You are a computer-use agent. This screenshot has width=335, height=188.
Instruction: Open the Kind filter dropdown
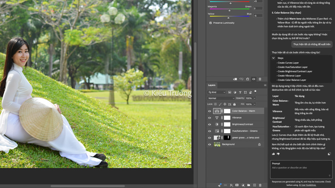[x=216, y=92]
